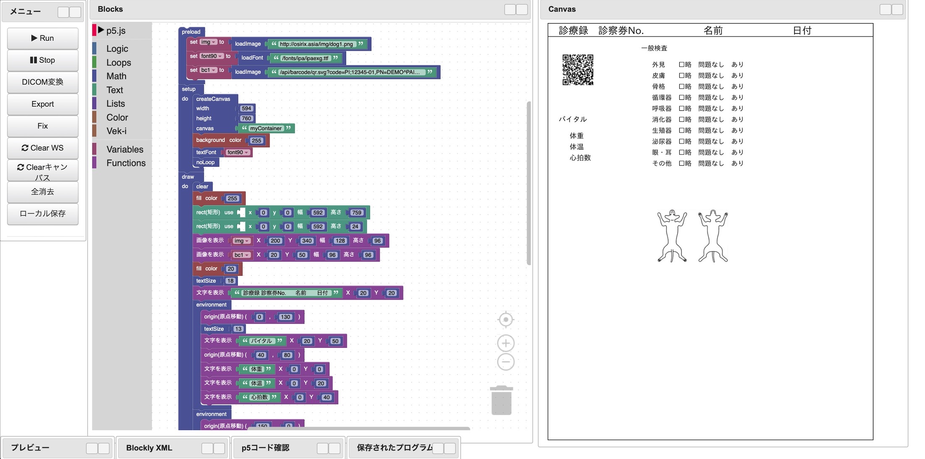Edit the dog1.png URL string field
This screenshot has width=925, height=459.
[x=316, y=44]
